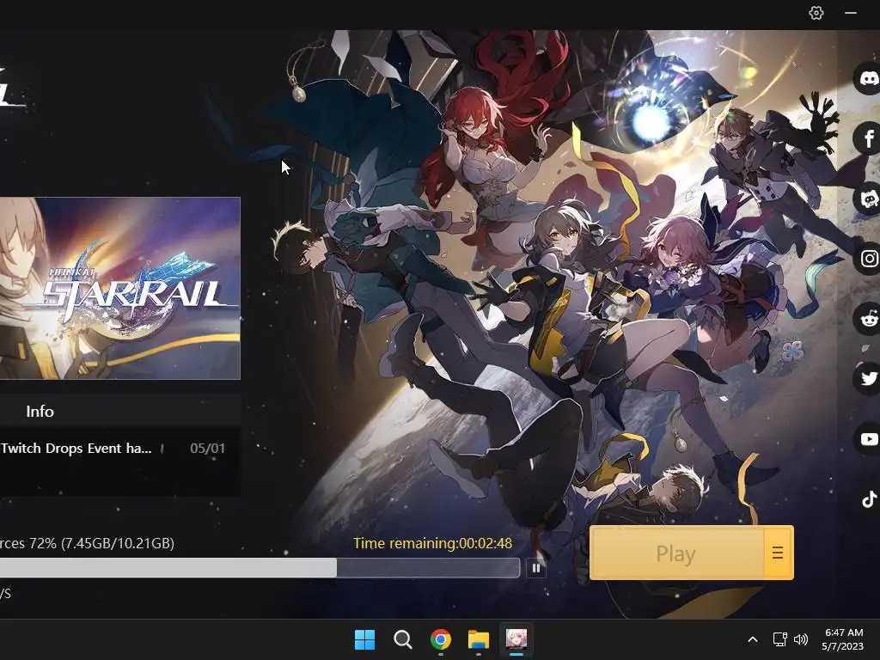This screenshot has width=880, height=660.
Task: Open the Discord community icon
Action: tap(868, 78)
